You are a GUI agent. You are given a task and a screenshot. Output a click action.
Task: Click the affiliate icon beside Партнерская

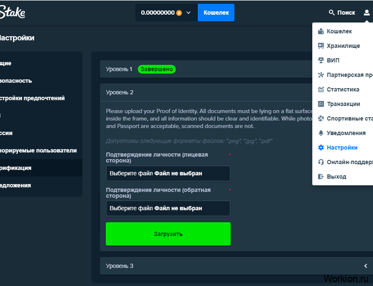[x=321, y=75]
